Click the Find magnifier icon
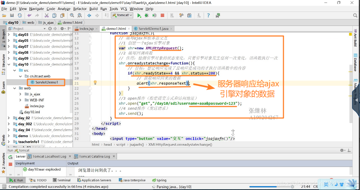Image resolution: width=360 pixels, height=190 pixels. point(72,15)
